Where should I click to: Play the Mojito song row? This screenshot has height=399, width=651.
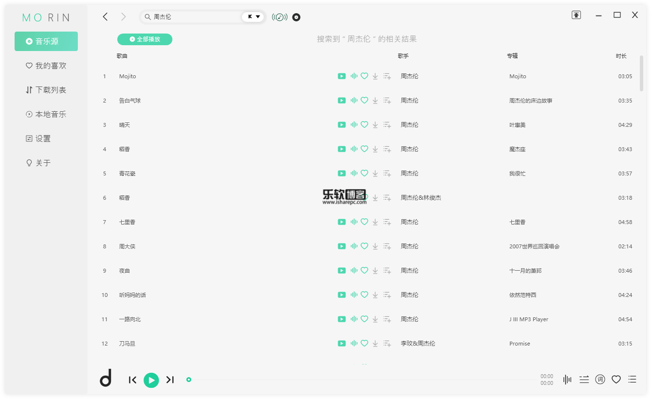pyautogui.click(x=342, y=76)
